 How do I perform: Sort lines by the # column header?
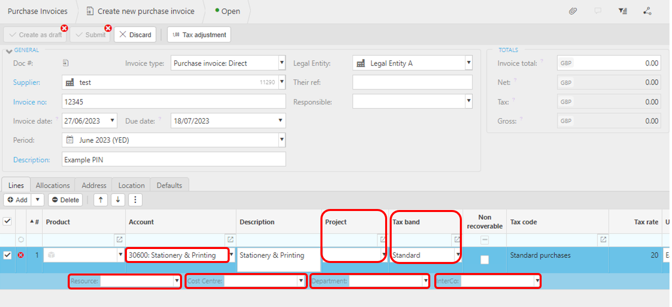pyautogui.click(x=35, y=221)
